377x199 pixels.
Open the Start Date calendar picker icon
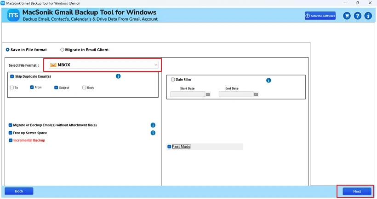[x=208, y=94]
